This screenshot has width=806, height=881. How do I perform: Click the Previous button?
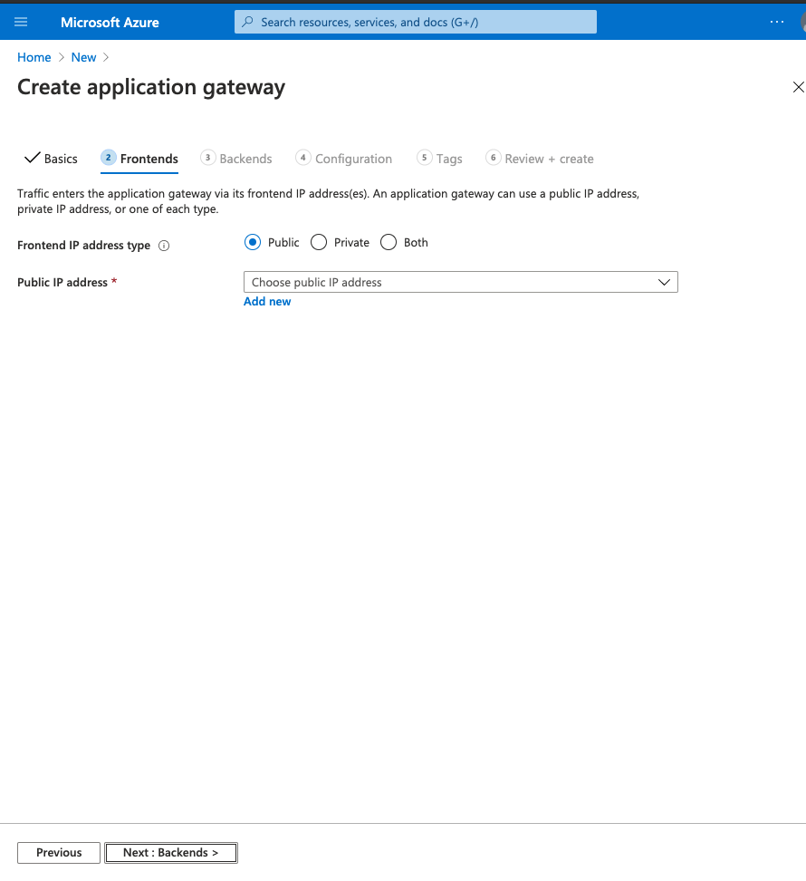point(58,852)
